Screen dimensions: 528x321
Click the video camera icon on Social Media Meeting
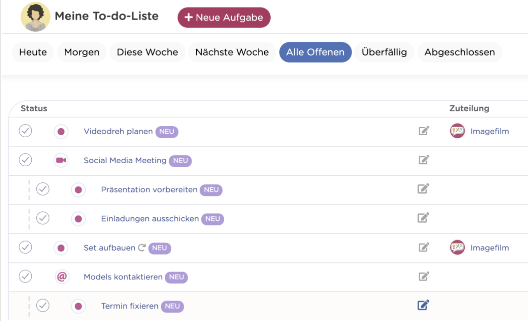pos(61,160)
